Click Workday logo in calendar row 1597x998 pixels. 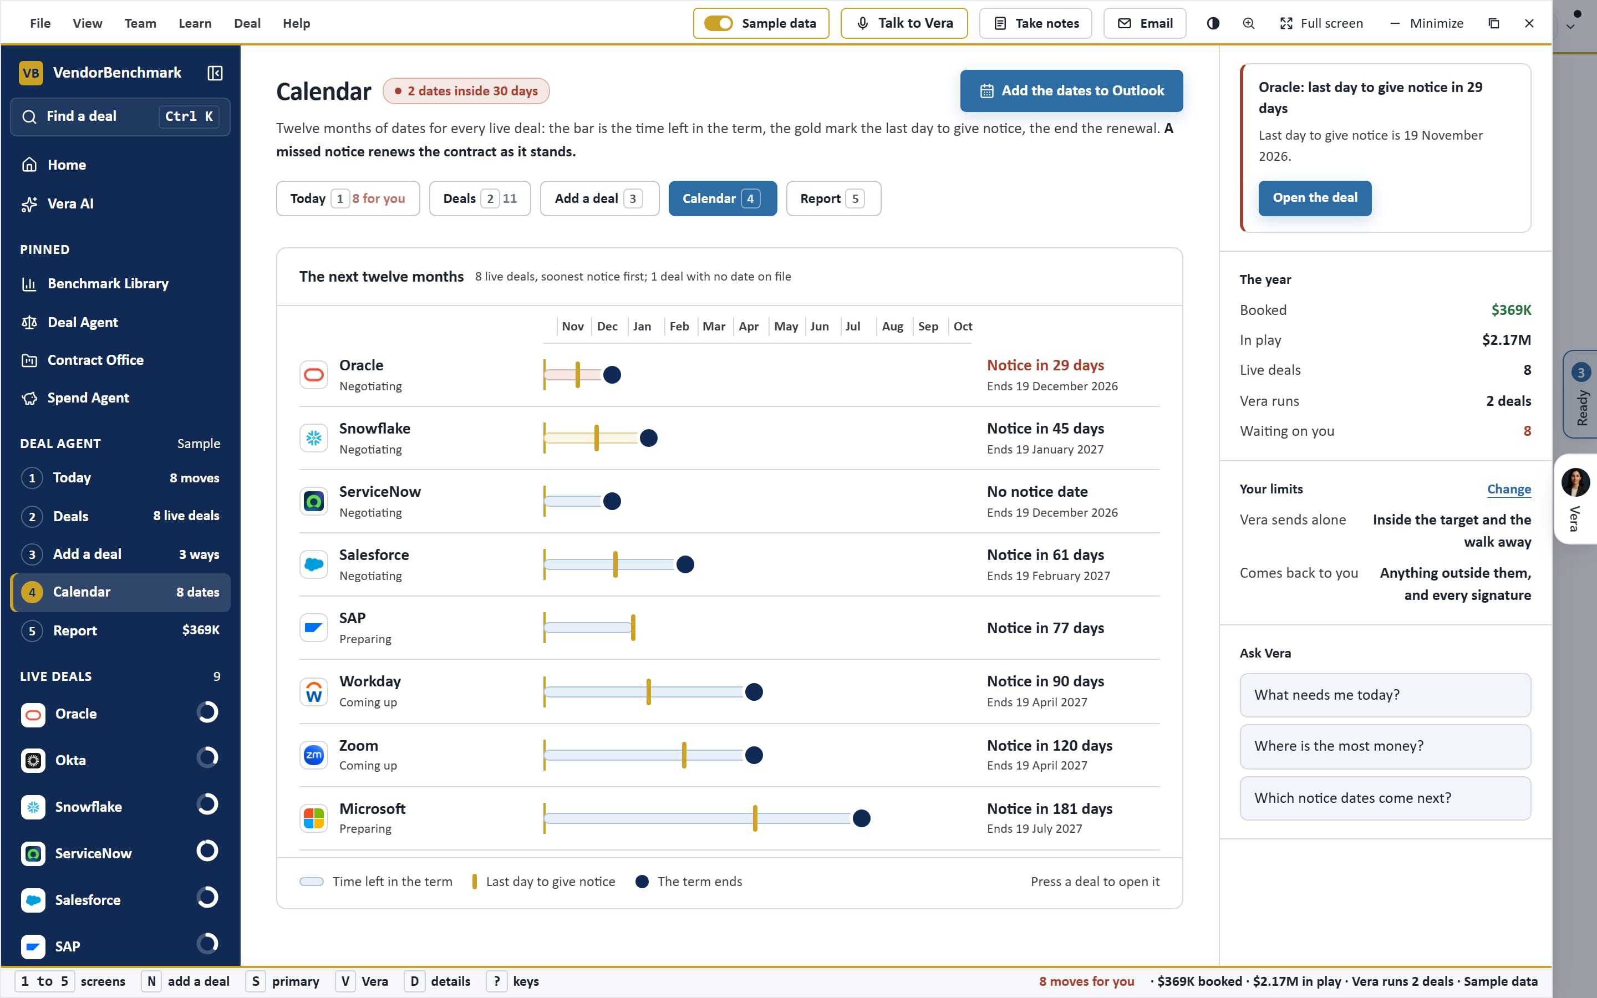[313, 692]
